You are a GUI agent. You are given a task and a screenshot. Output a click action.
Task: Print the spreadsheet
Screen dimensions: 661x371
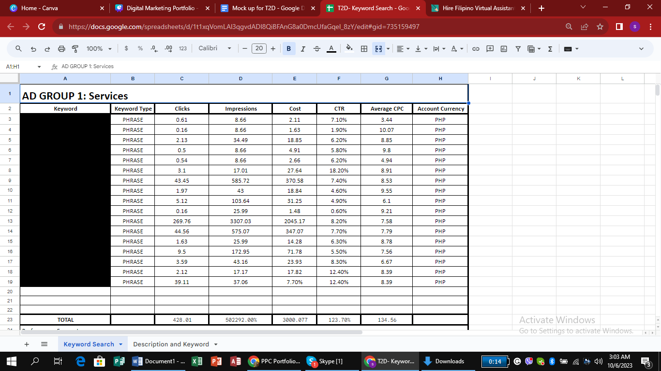point(61,49)
